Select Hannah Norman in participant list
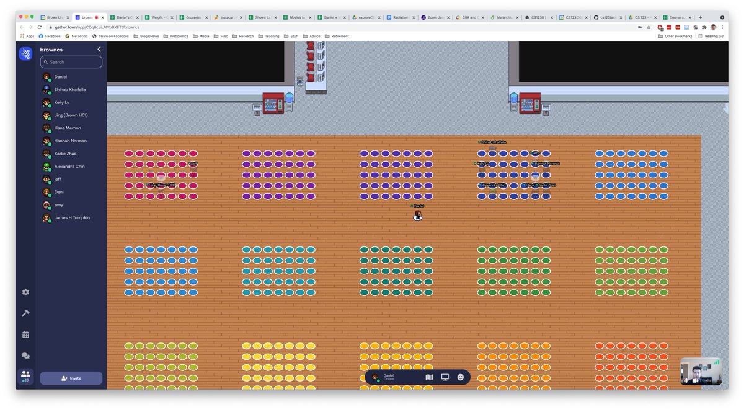 point(71,141)
